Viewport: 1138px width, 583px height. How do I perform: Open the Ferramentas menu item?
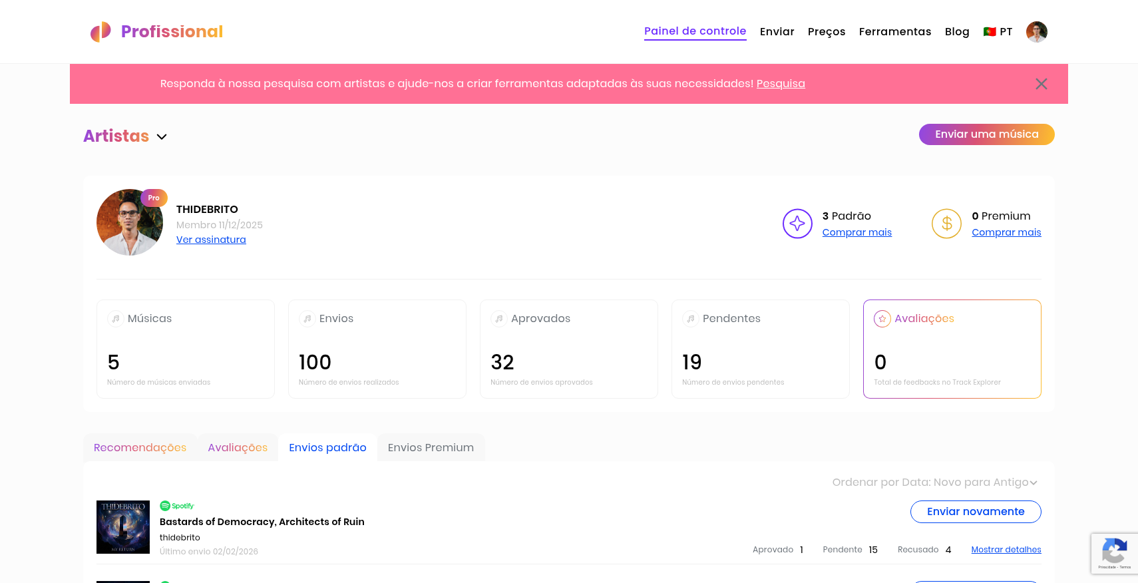(894, 32)
